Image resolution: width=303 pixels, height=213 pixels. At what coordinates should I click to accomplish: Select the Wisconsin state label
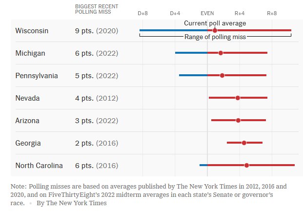click(32, 31)
